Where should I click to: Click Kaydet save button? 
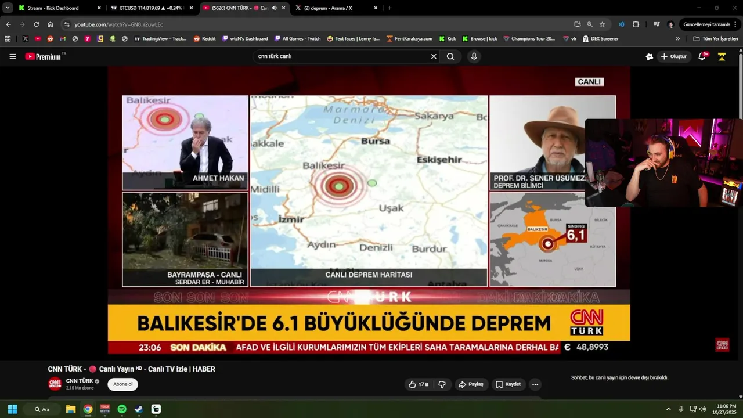(x=508, y=384)
